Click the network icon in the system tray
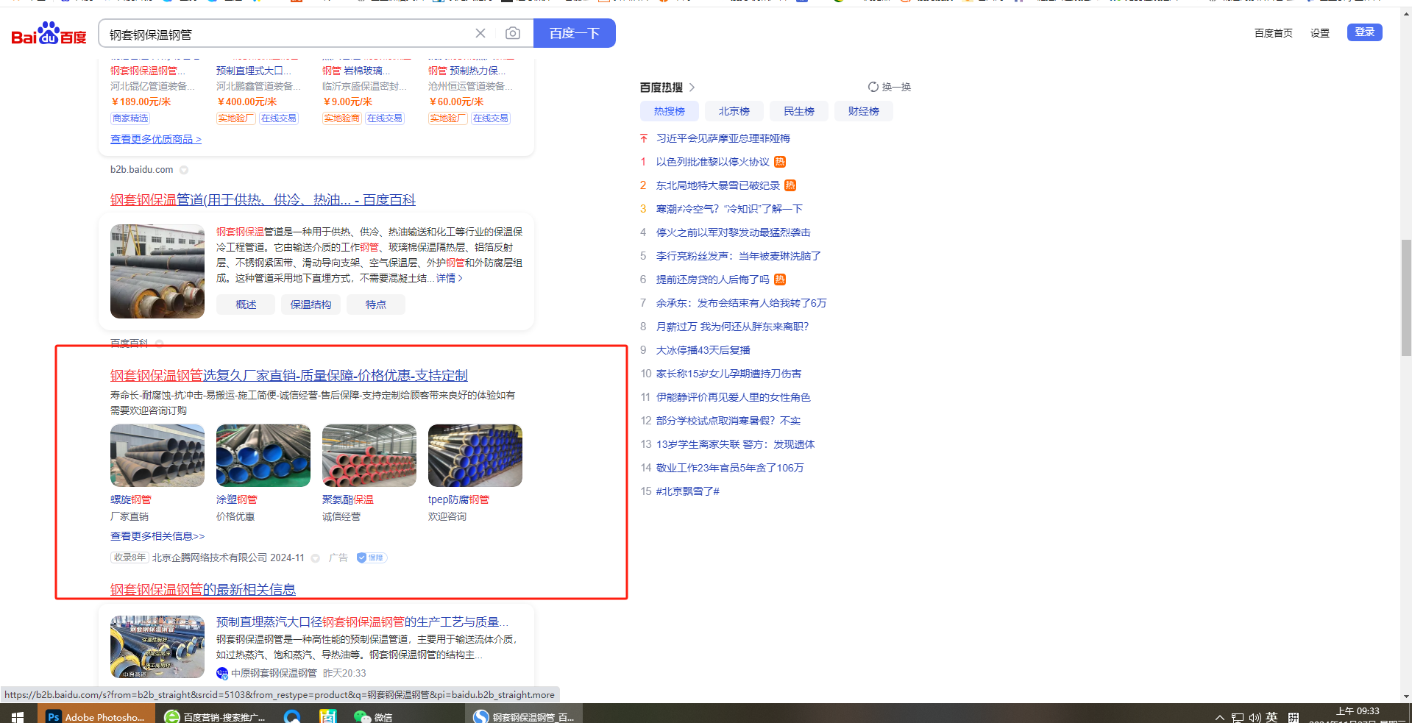Image resolution: width=1412 pixels, height=723 pixels. (x=1238, y=717)
